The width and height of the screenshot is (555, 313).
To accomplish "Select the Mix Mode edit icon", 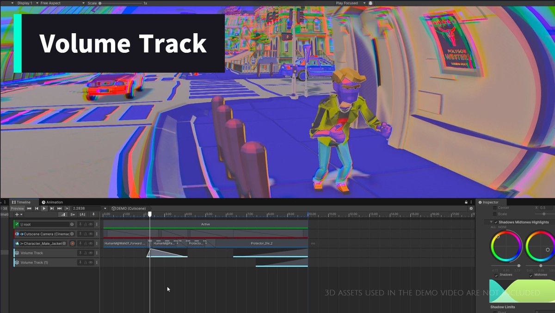I will click(x=62, y=215).
